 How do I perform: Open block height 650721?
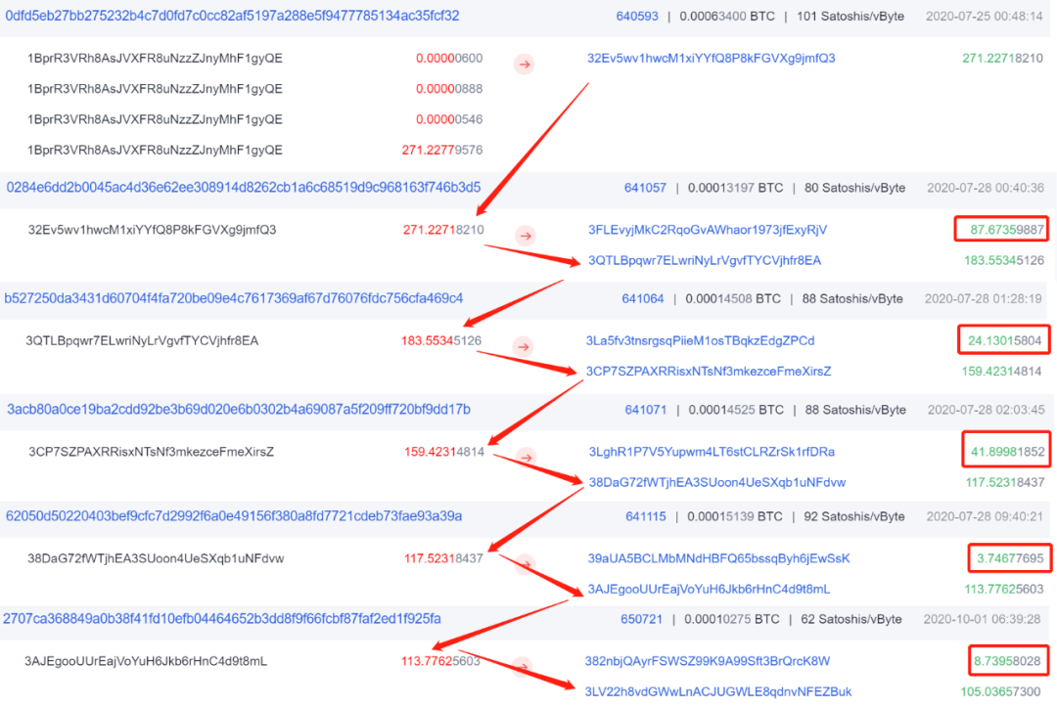(642, 619)
